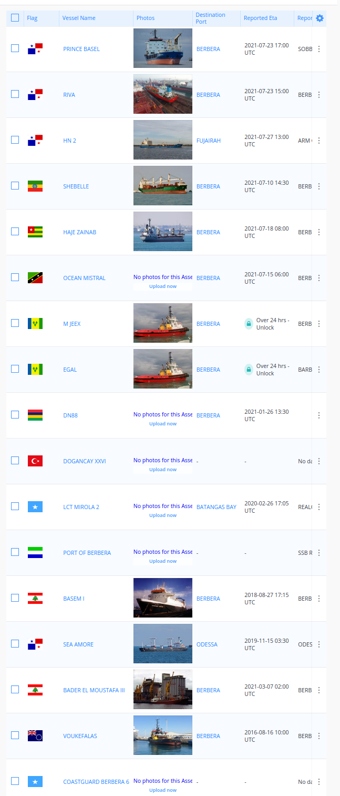Screen dimensions: 340x796
Task: Click the Turkish flag for DOGANCAY XXVI
Action: point(35,461)
